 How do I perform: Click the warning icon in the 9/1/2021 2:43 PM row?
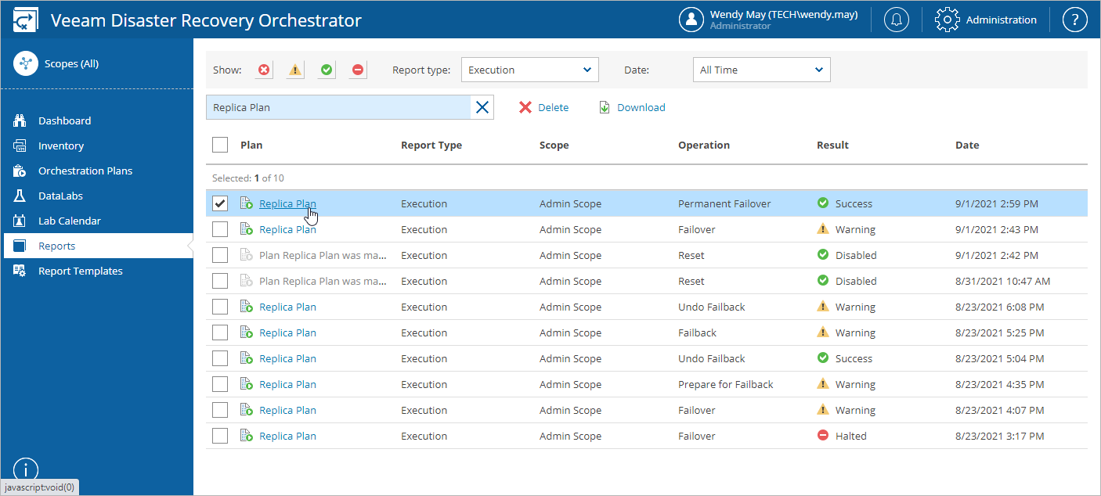coord(823,229)
